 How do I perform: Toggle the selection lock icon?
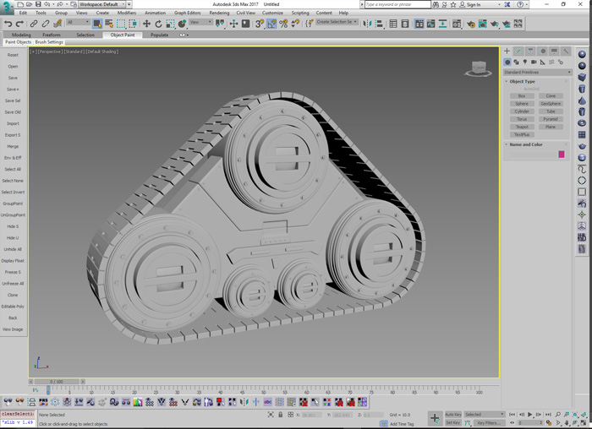280,415
